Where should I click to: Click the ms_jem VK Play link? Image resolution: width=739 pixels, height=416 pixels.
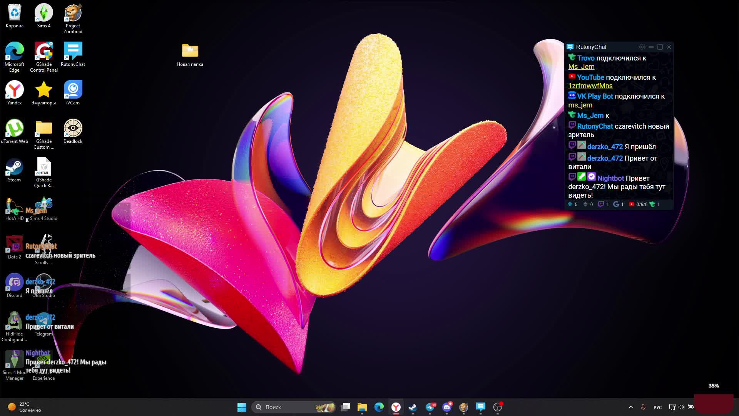[580, 105]
